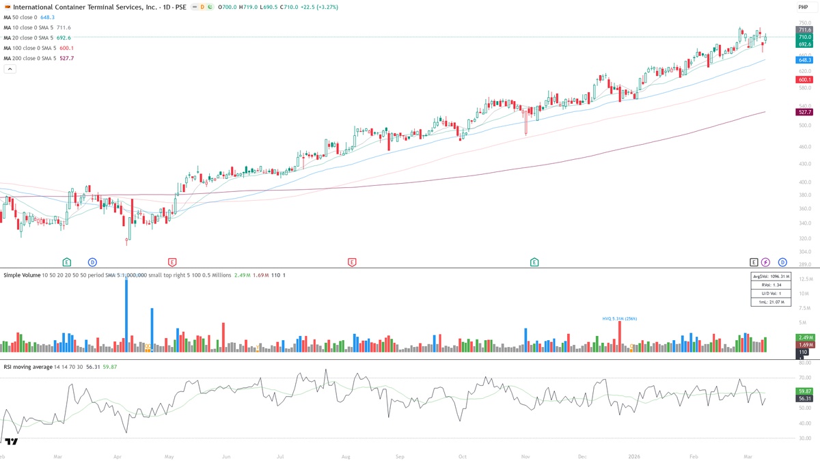Viewport: 820px width, 461px height.
Task: Click the 750.0 level on the price axis
Action: click(804, 23)
